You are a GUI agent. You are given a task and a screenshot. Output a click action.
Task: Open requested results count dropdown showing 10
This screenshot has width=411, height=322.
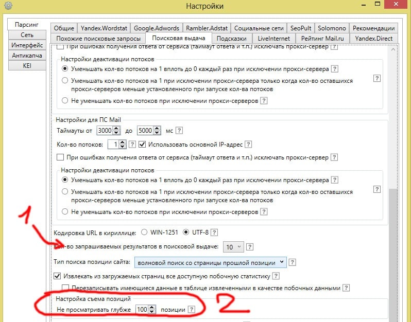point(233,247)
